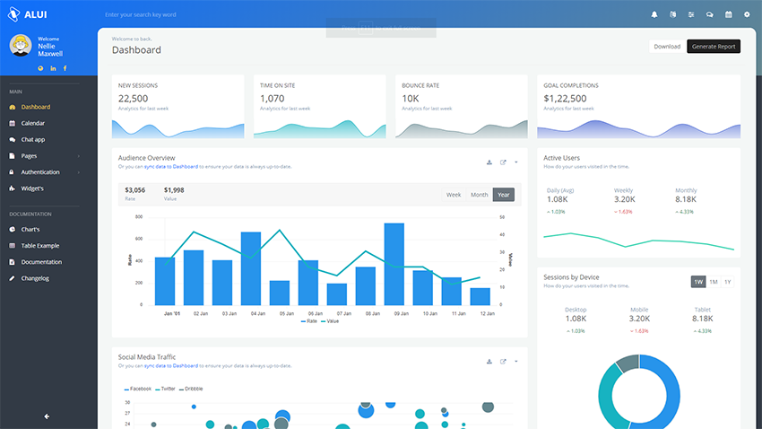The width and height of the screenshot is (762, 429).
Task: Collapse the sidebar with the back arrow
Action: (x=47, y=416)
